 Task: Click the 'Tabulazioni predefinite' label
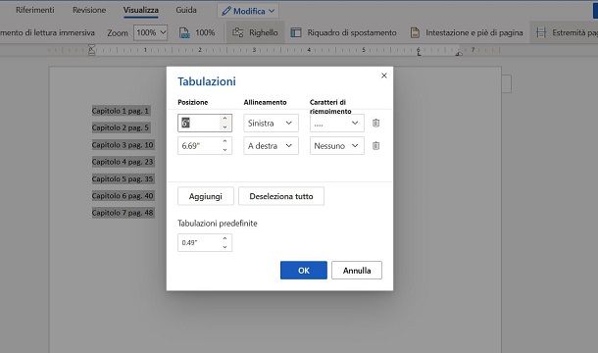[218, 224]
